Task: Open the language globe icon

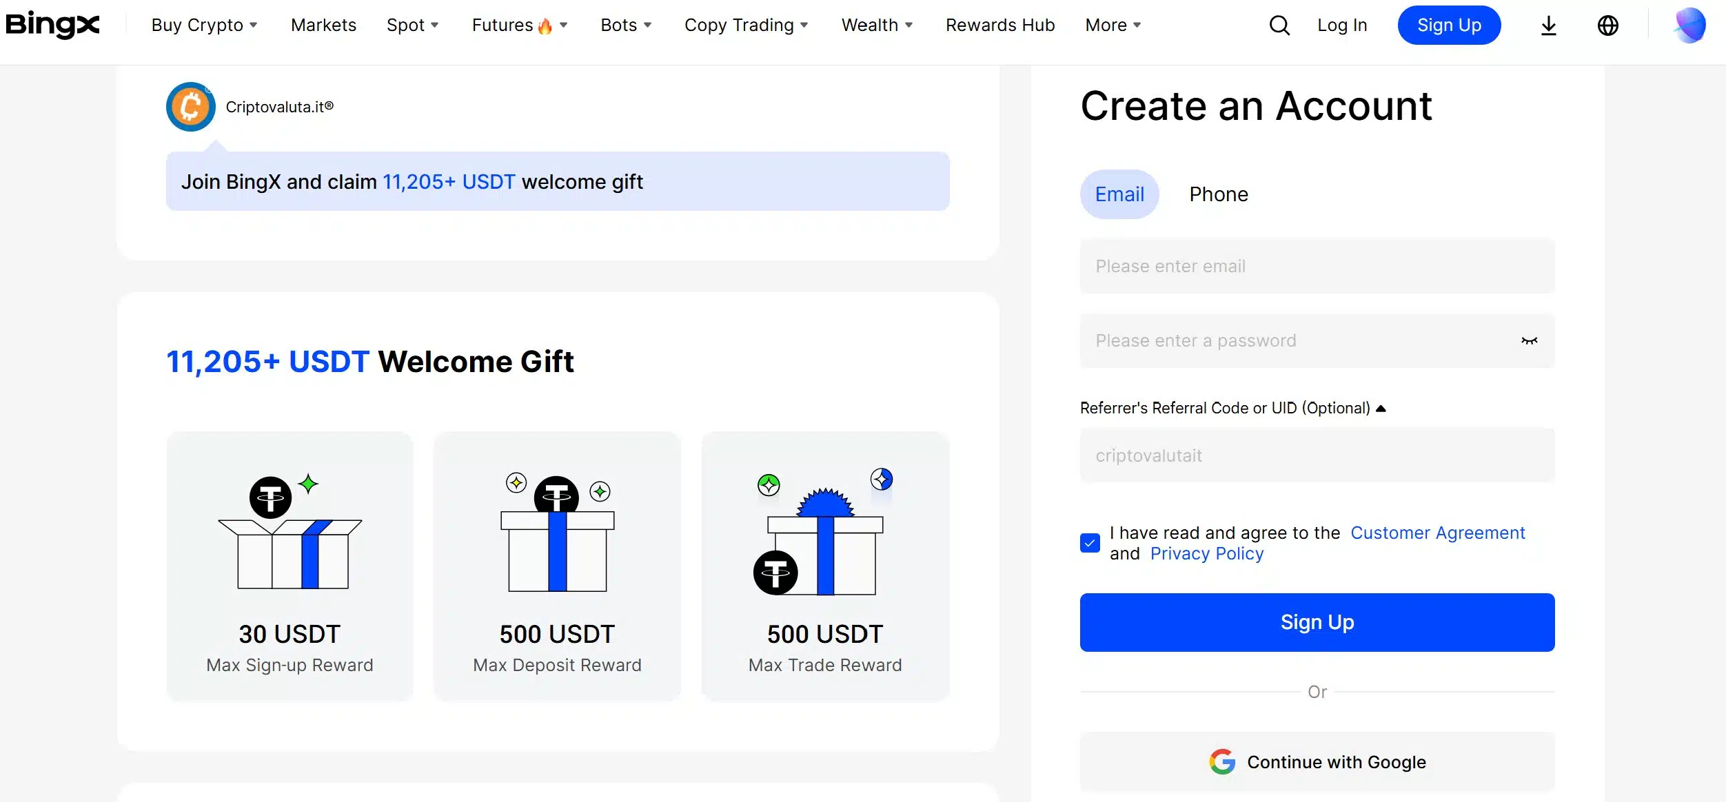Action: click(1607, 25)
